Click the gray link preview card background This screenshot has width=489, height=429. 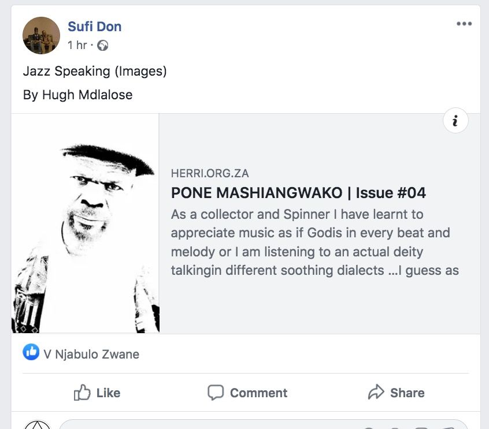[x=319, y=306]
